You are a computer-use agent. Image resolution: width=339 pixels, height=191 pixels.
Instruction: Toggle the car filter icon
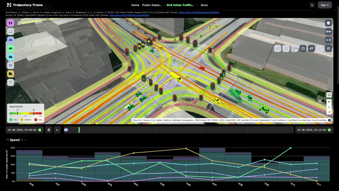[x=10, y=57]
